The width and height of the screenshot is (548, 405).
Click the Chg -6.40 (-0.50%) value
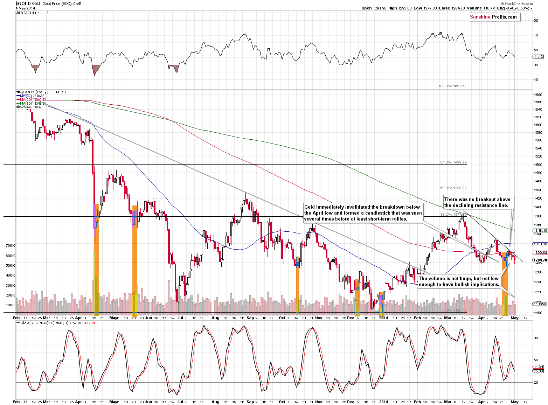pyautogui.click(x=513, y=8)
